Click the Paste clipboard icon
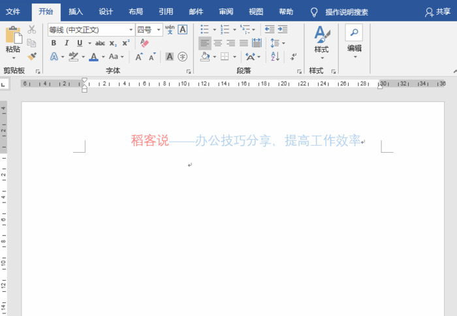The height and width of the screenshot is (316, 457). (x=14, y=35)
